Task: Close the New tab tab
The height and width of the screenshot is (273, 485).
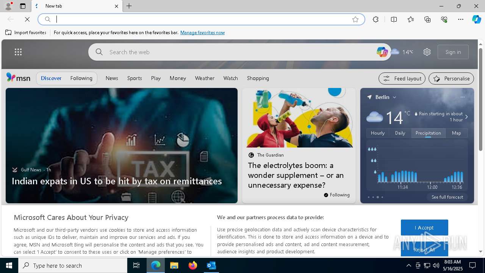Action: point(116,6)
